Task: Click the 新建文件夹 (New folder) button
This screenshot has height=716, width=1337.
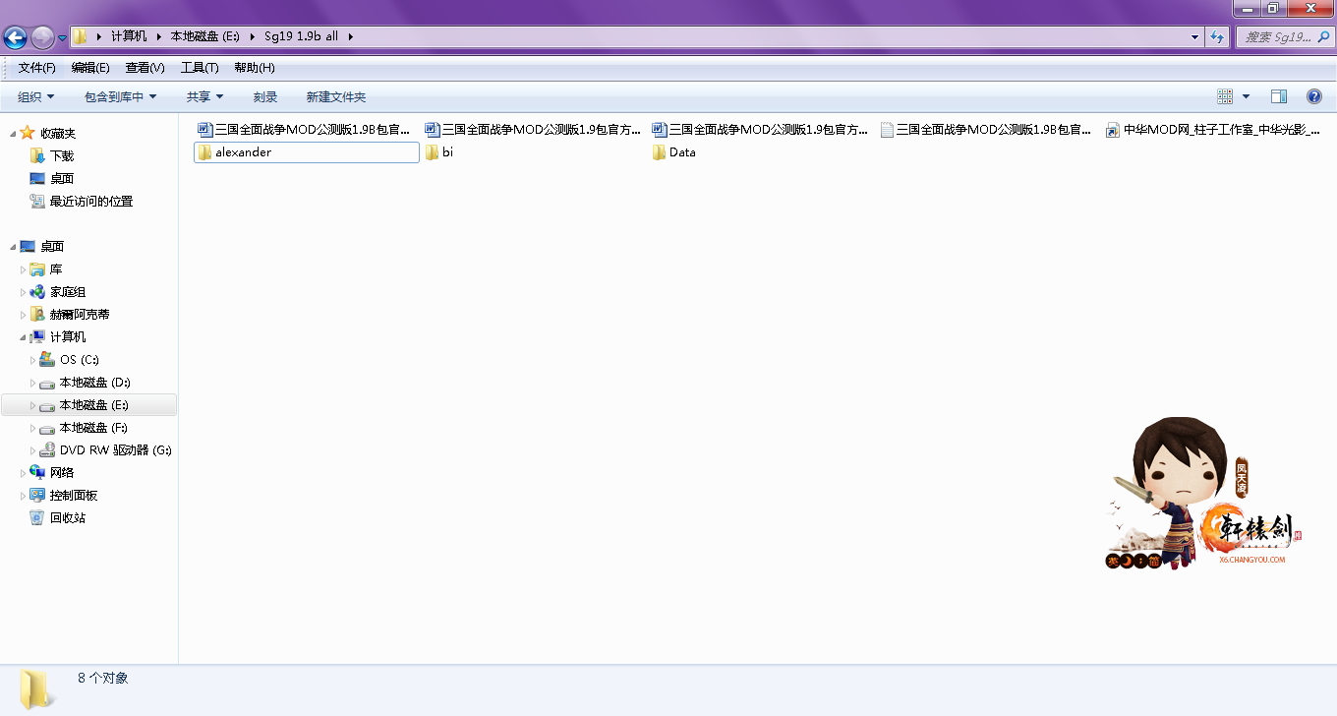Action: (x=335, y=96)
